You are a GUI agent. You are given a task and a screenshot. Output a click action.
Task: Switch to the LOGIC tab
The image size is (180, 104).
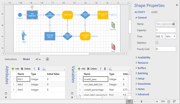(154, 12)
